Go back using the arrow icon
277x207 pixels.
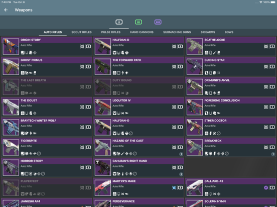(x=6, y=10)
